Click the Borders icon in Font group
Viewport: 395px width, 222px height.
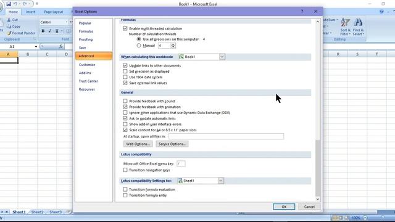tap(69, 31)
